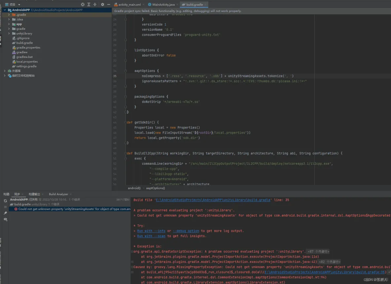
Task: Select local.properties in the project tree
Action: tap(27, 61)
